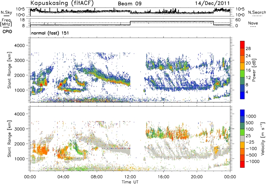Click the '-1000' tick on Velocity scale
The height and width of the screenshot is (184, 266).
click(252, 161)
